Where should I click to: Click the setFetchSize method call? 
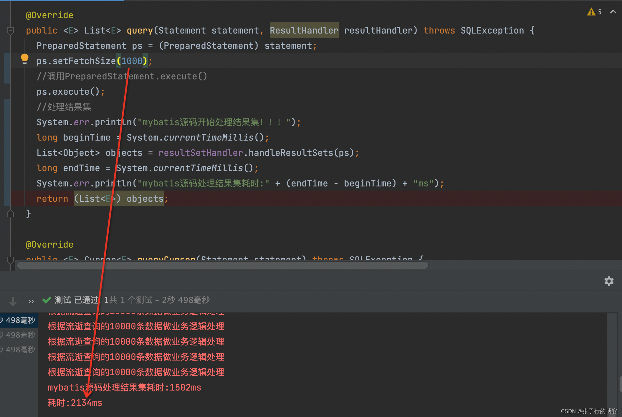click(x=84, y=61)
